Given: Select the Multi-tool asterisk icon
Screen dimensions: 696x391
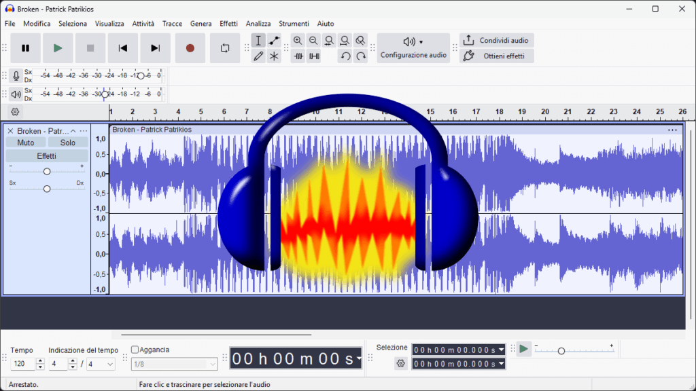Looking at the screenshot, I should pyautogui.click(x=274, y=56).
